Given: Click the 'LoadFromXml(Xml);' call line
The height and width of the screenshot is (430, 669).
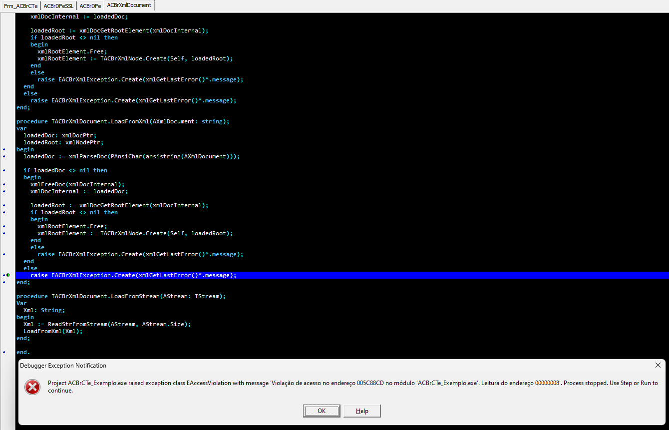Looking at the screenshot, I should pos(53,331).
